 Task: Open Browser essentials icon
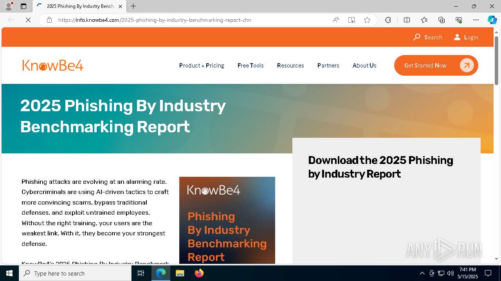coord(459,20)
